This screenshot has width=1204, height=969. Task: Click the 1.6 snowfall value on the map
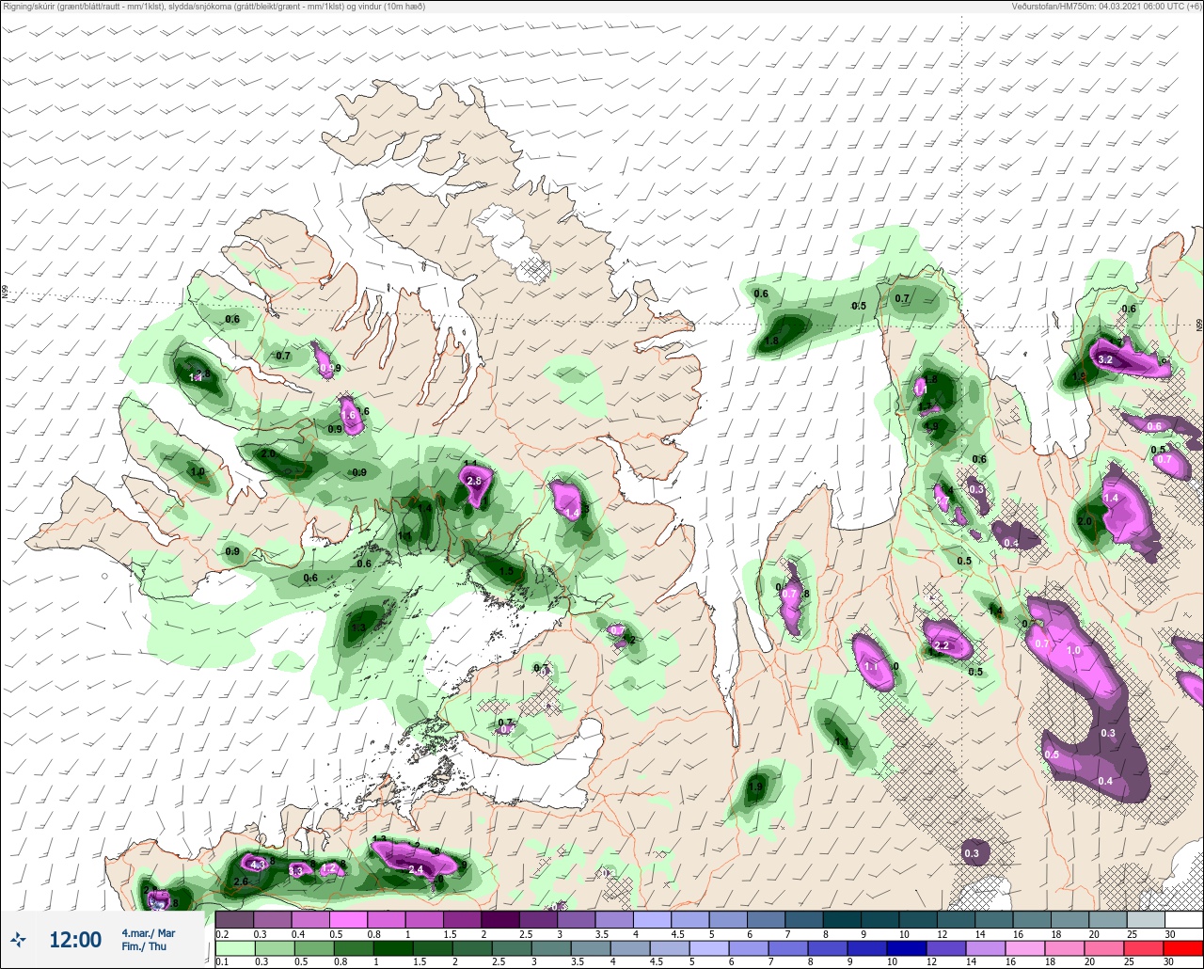(348, 415)
